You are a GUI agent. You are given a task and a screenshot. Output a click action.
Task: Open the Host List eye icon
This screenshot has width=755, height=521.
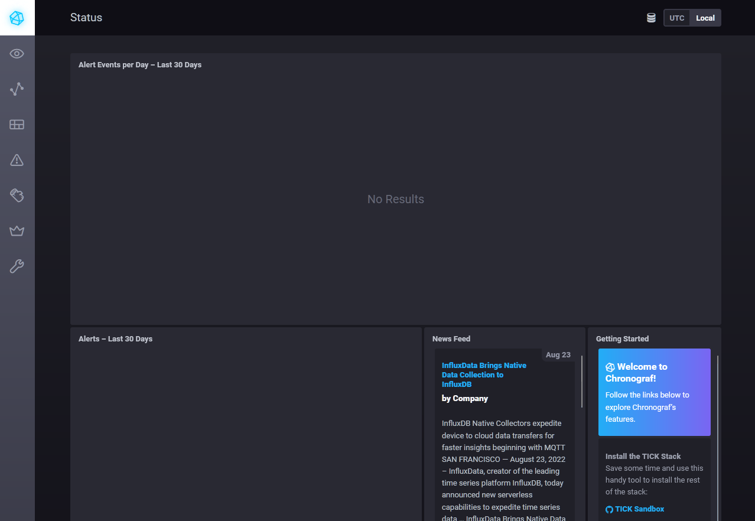pos(17,53)
